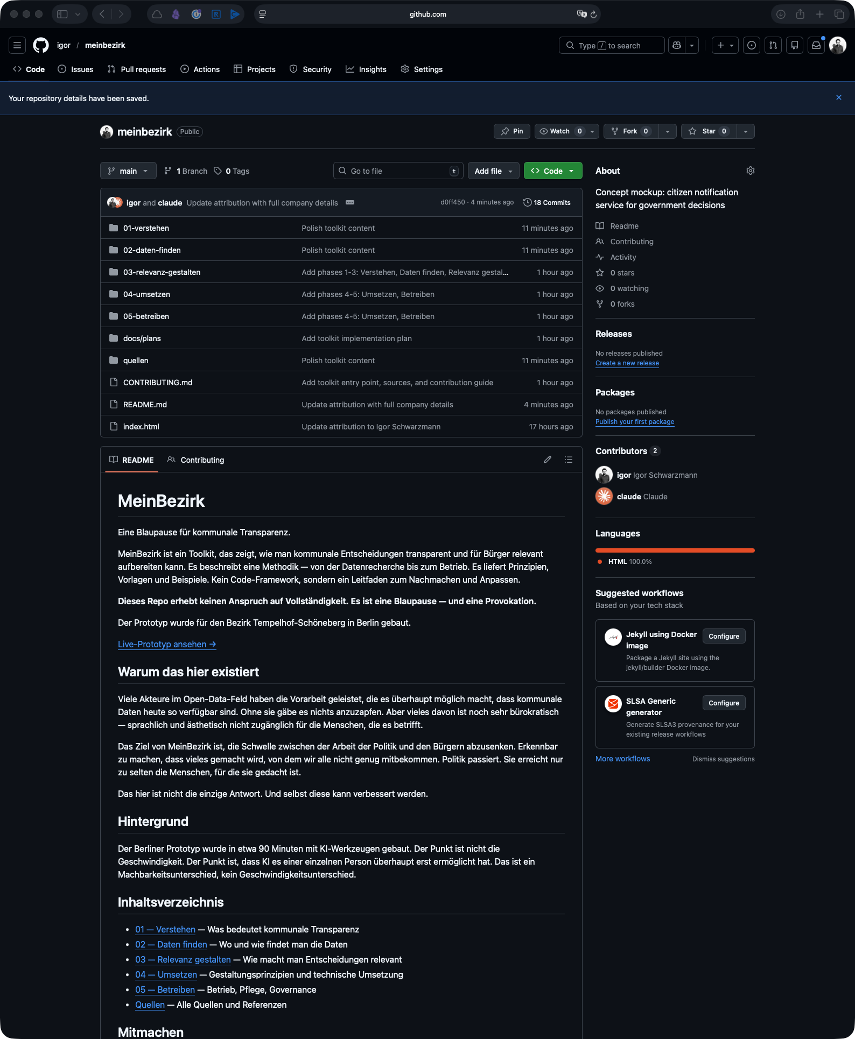Click the github.com address bar
The image size is (855, 1039).
pyautogui.click(x=428, y=15)
